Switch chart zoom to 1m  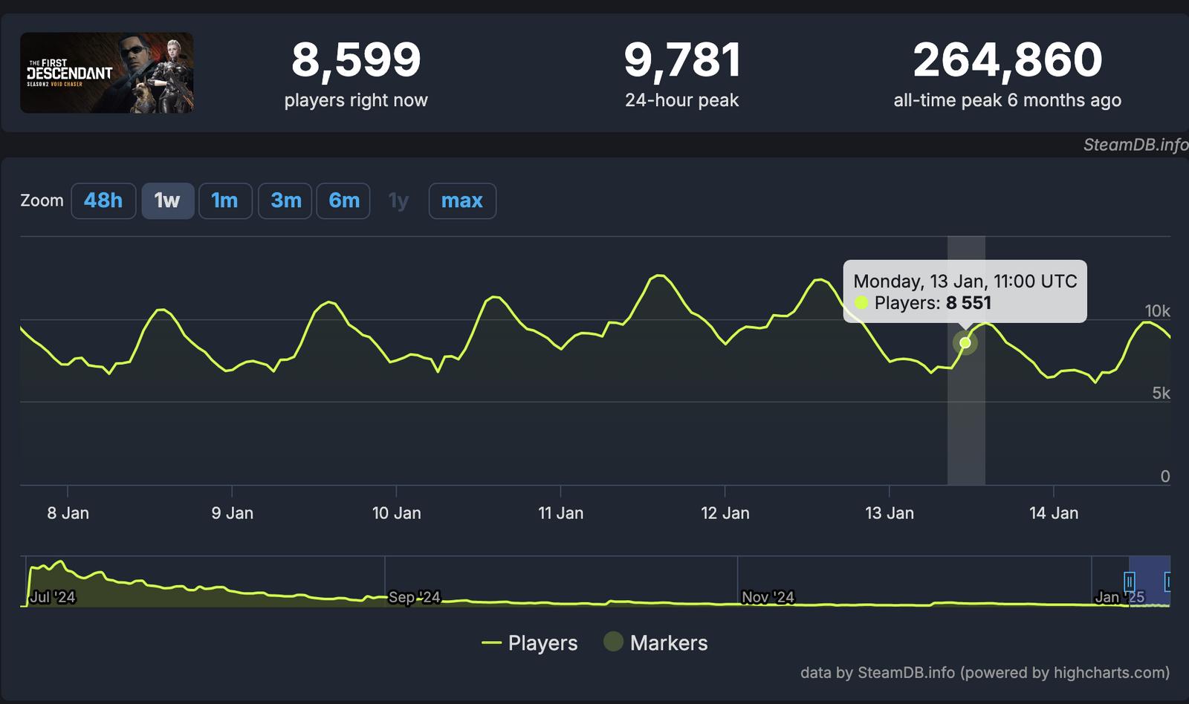224,201
